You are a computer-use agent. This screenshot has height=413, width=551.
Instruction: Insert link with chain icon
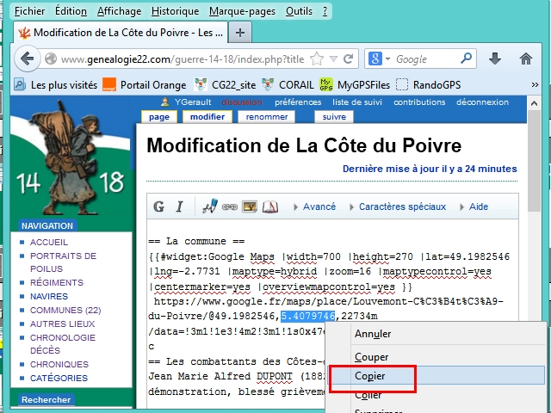point(230,206)
